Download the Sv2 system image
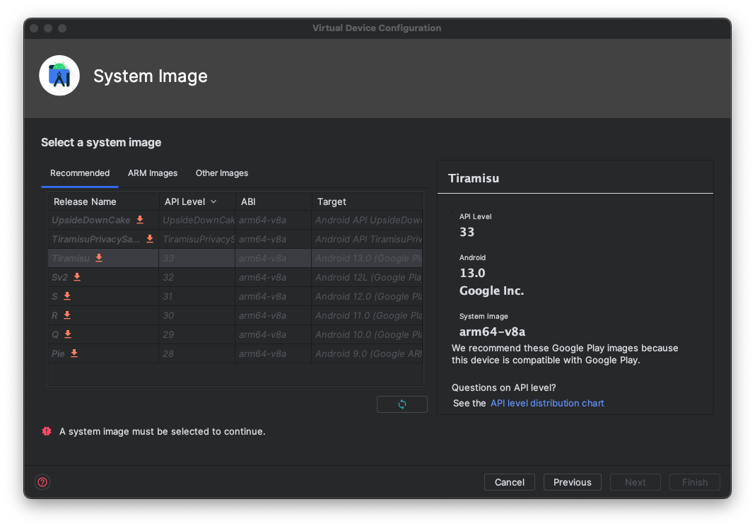 coord(77,277)
